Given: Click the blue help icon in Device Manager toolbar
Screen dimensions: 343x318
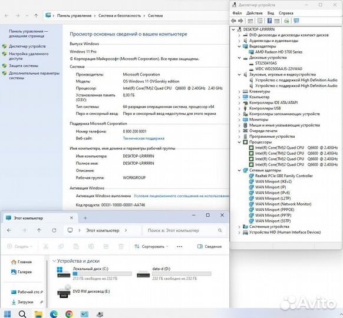Looking at the screenshot, I should (269, 21).
